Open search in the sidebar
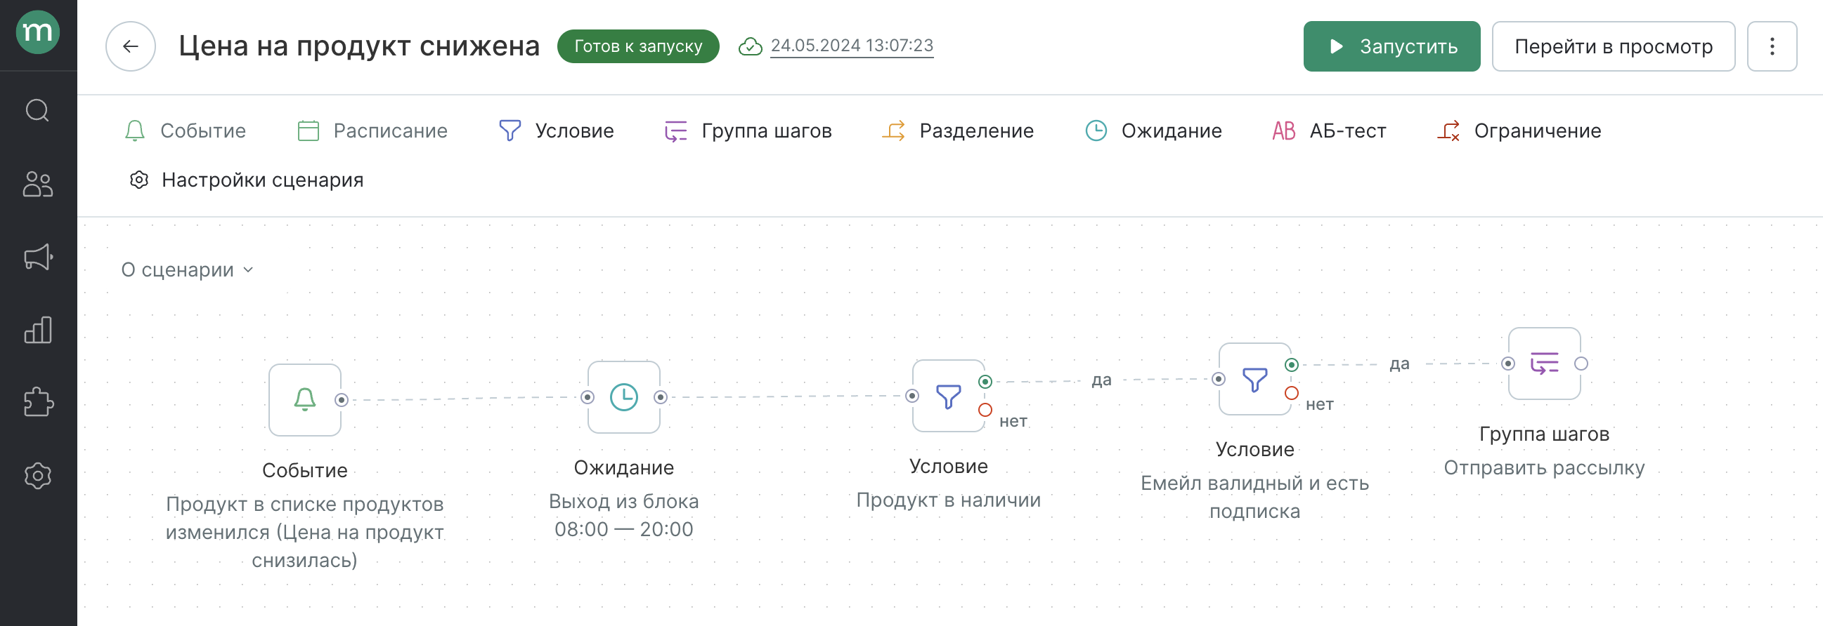The image size is (1823, 626). pyautogui.click(x=38, y=110)
